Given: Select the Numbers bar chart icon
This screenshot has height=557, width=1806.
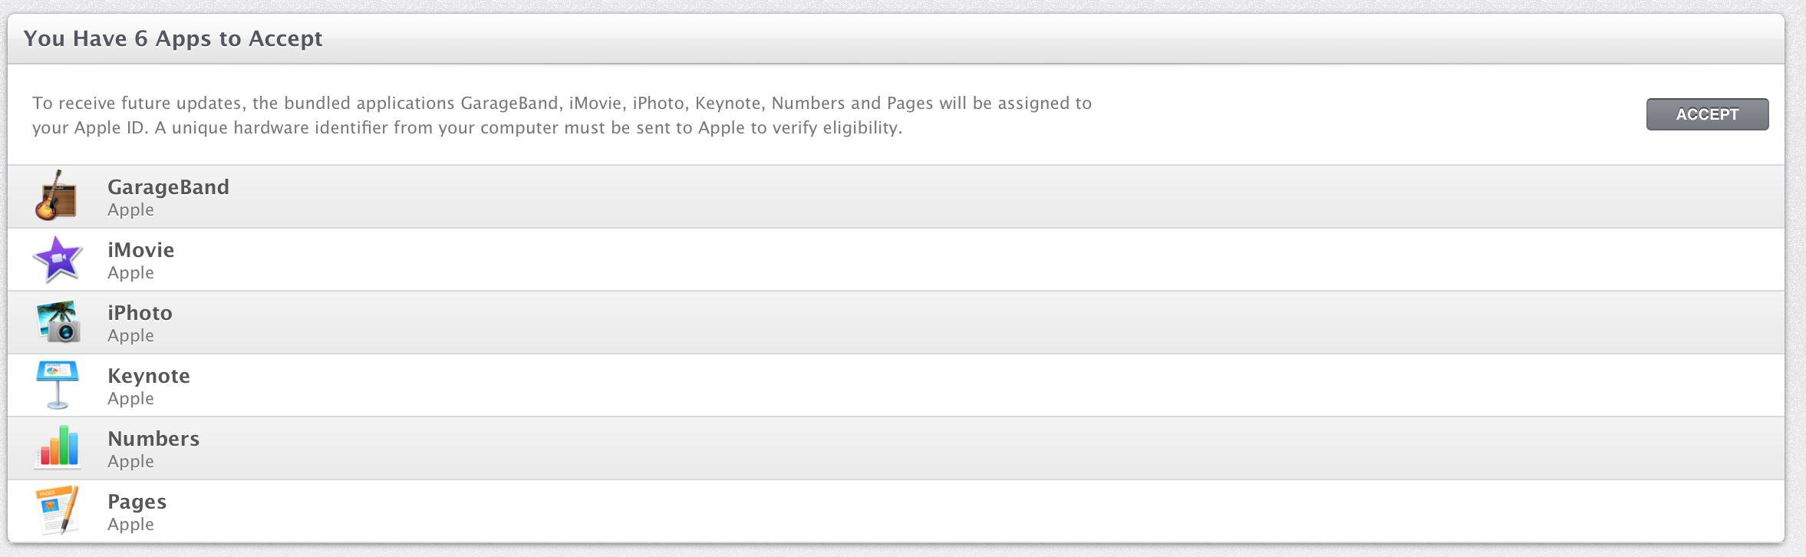Looking at the screenshot, I should pos(58,447).
